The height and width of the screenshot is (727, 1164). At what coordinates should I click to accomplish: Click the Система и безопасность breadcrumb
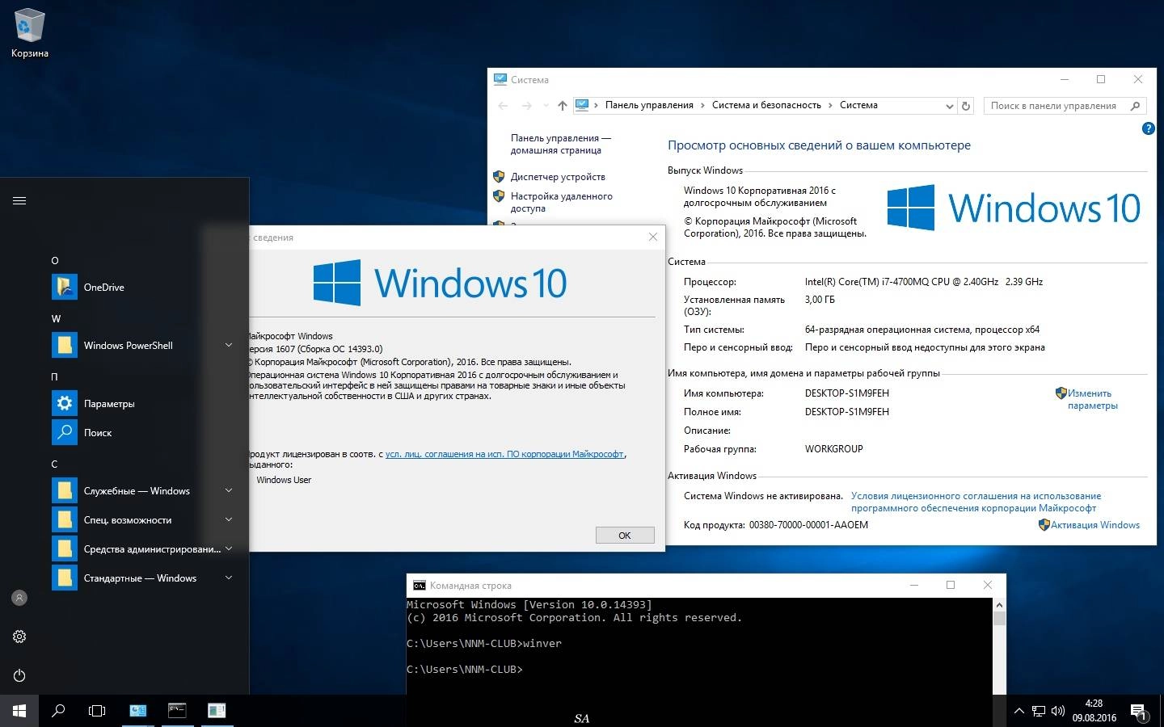coord(766,105)
